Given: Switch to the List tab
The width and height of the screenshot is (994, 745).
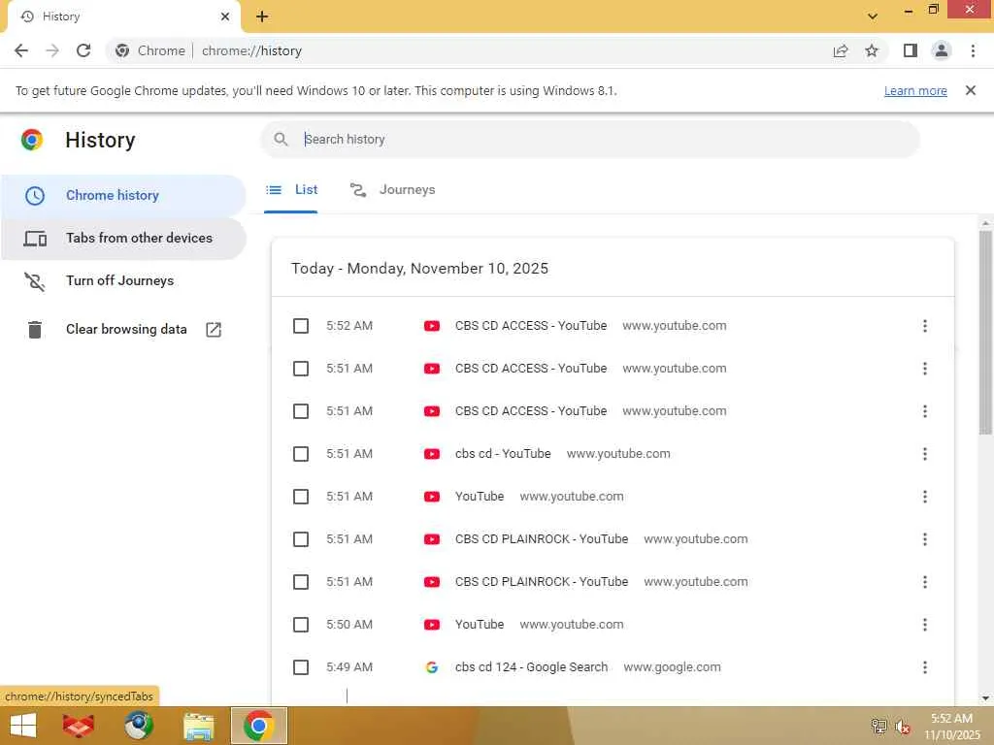Looking at the screenshot, I should coord(291,189).
